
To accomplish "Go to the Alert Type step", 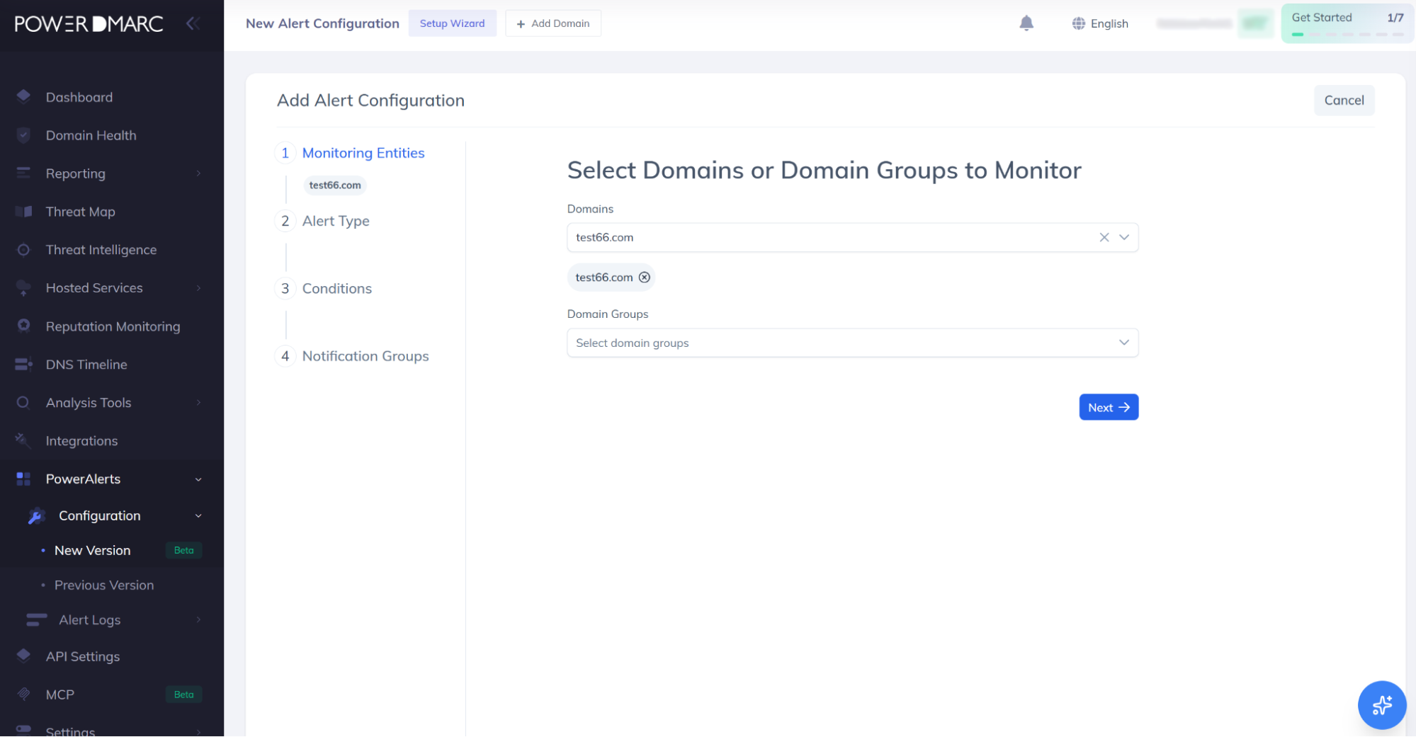I will tap(335, 221).
